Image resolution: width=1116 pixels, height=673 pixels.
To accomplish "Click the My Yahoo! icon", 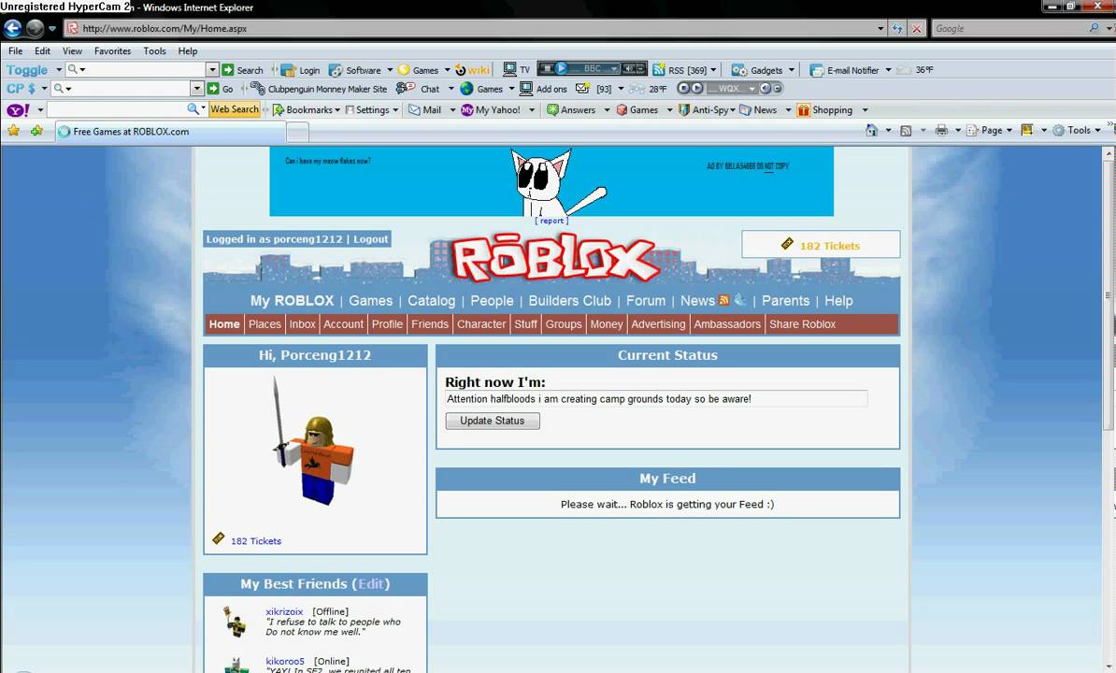I will (467, 109).
